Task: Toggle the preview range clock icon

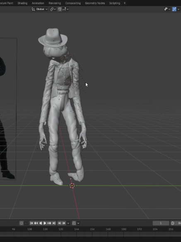Action: [173, 223]
